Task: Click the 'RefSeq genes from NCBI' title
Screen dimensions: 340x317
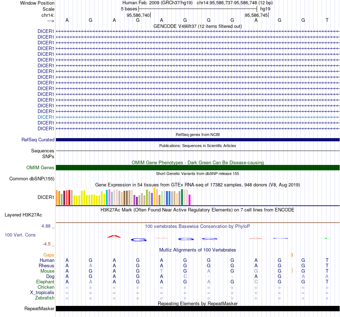Action: click(198, 135)
